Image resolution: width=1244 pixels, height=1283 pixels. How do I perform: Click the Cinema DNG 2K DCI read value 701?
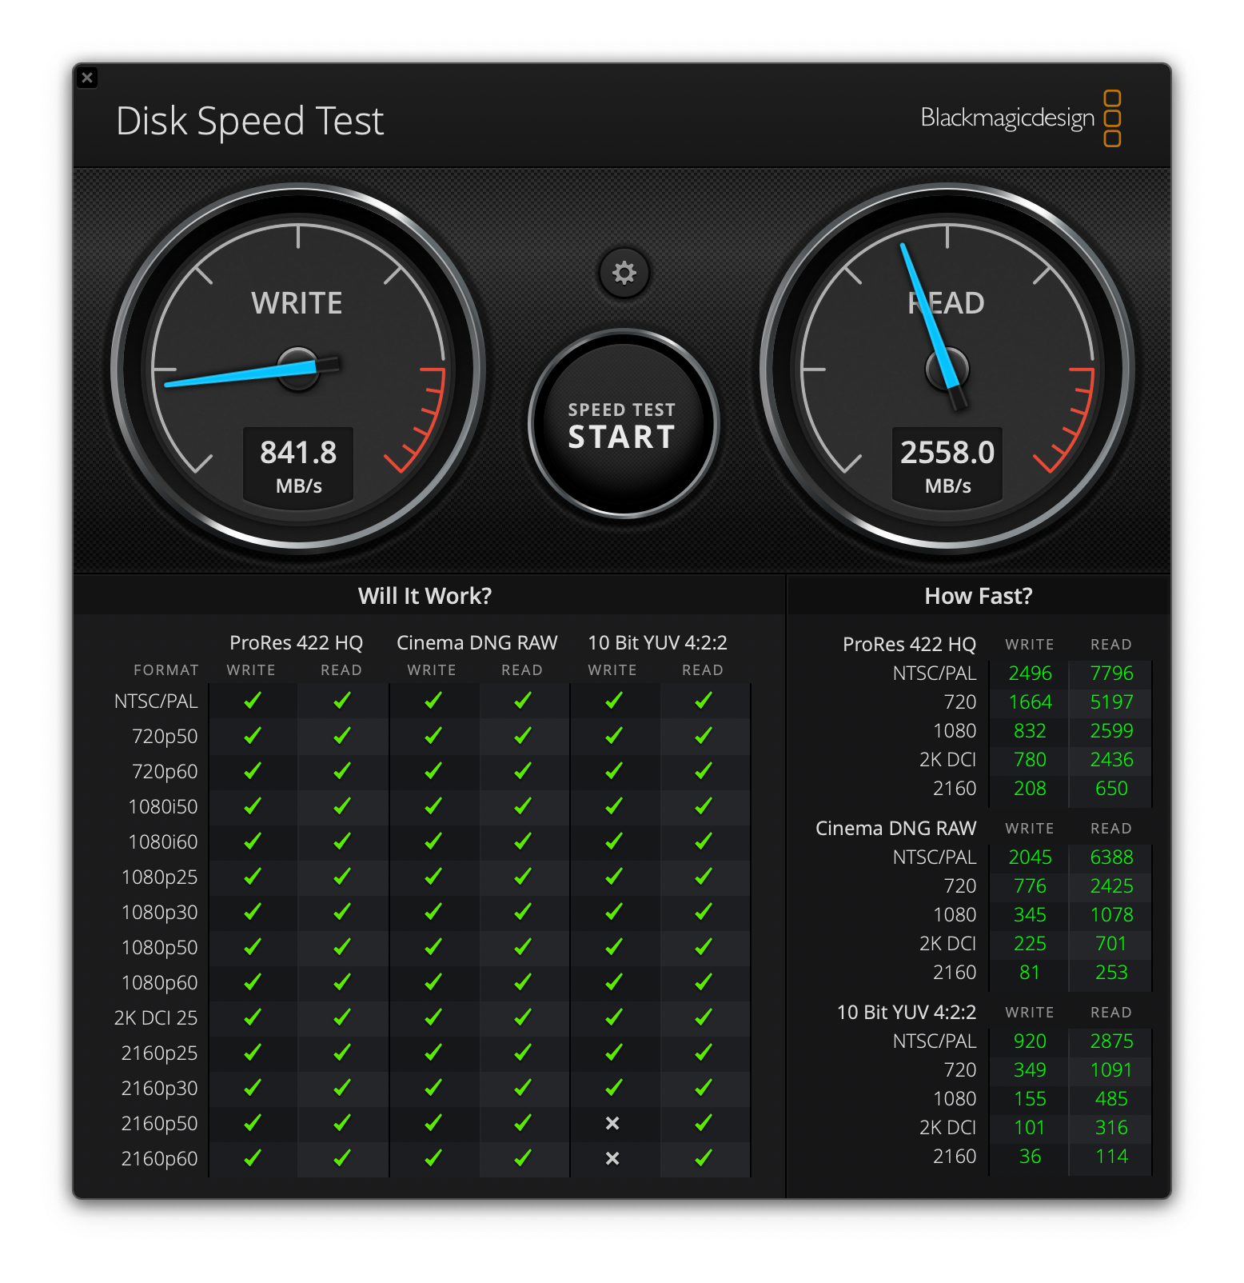tap(1111, 944)
